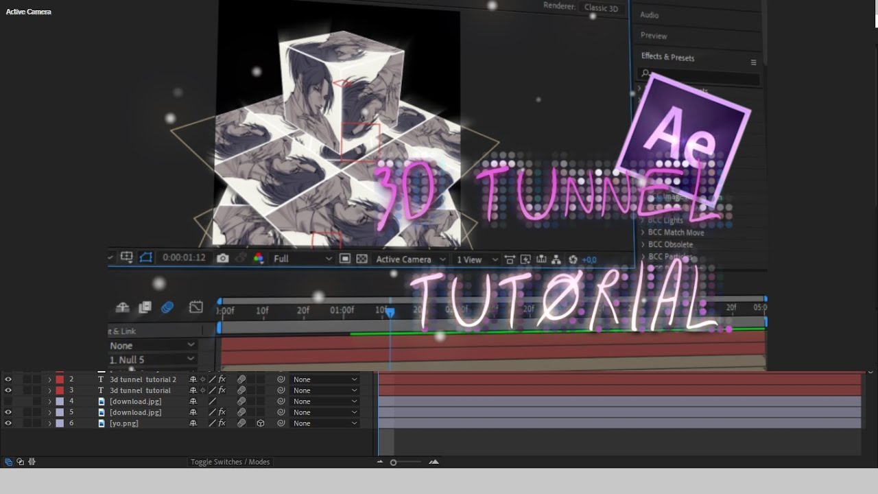Click the Toggle Switches / Modes button
The height and width of the screenshot is (494, 878).
click(x=230, y=462)
